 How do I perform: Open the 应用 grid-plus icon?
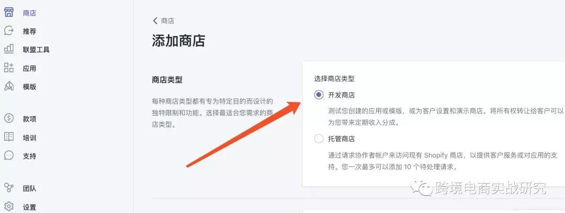point(9,68)
